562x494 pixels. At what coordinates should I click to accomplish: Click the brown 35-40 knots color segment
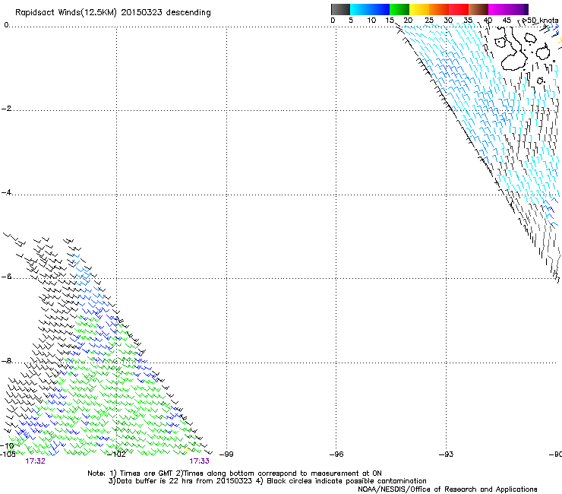[478, 9]
